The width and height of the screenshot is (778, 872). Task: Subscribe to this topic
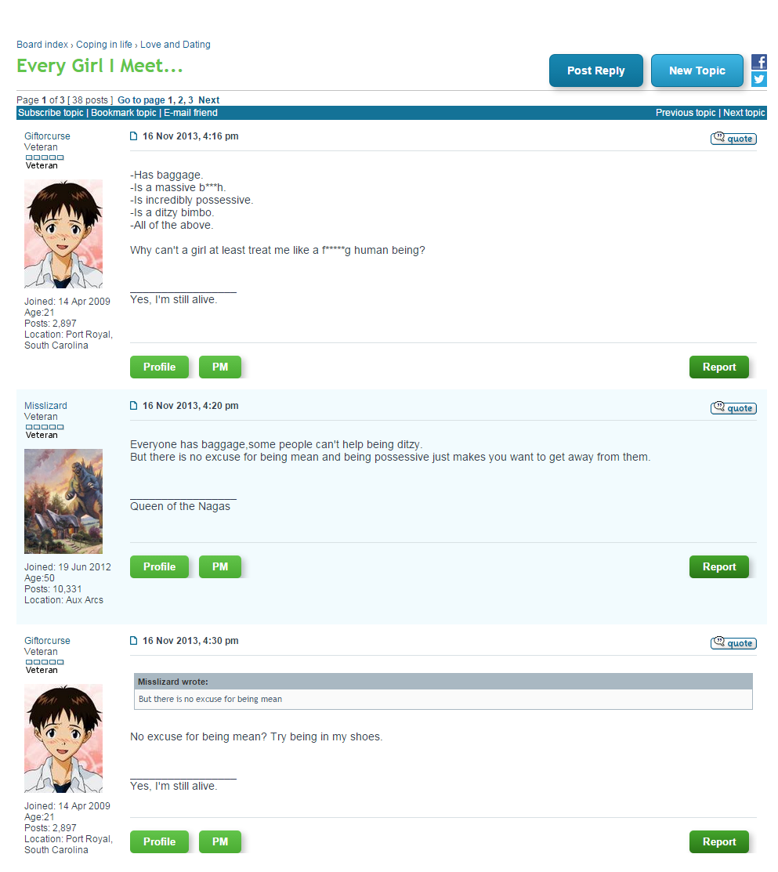pos(51,113)
